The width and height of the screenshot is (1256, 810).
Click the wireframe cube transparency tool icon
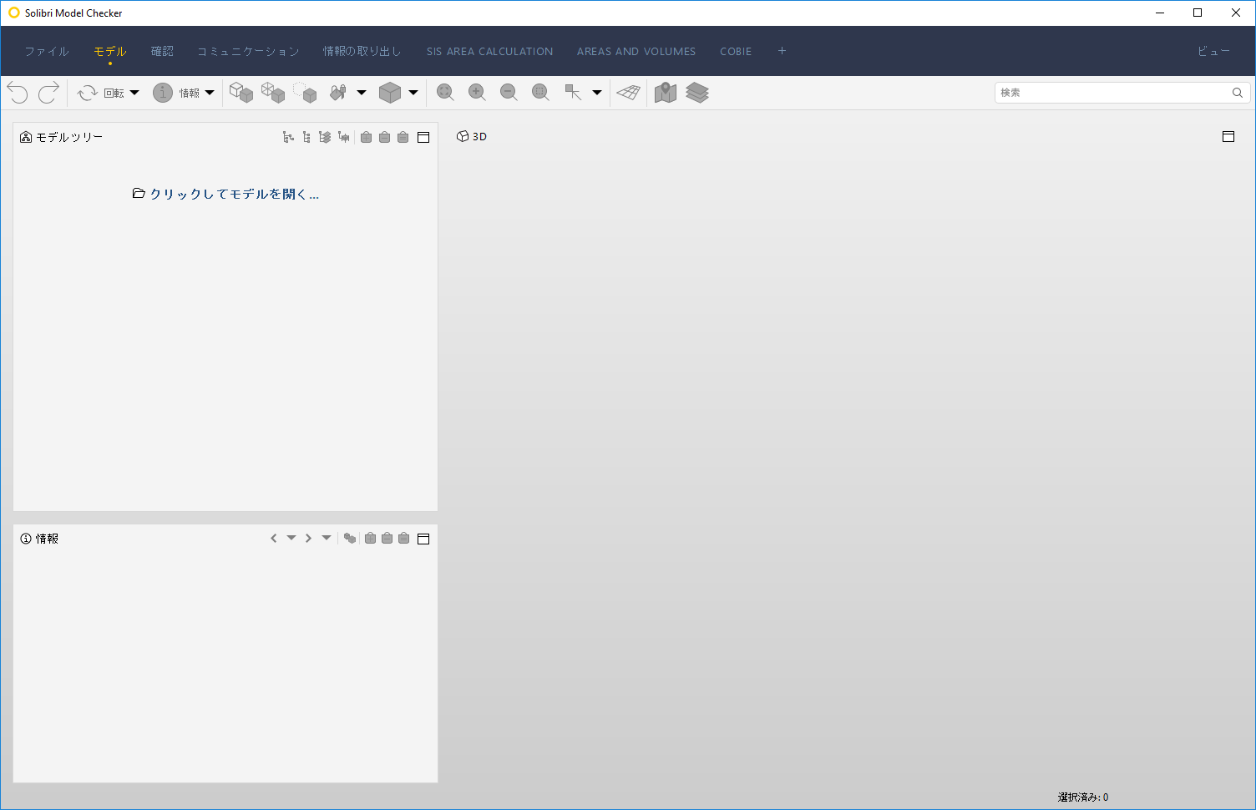[273, 93]
